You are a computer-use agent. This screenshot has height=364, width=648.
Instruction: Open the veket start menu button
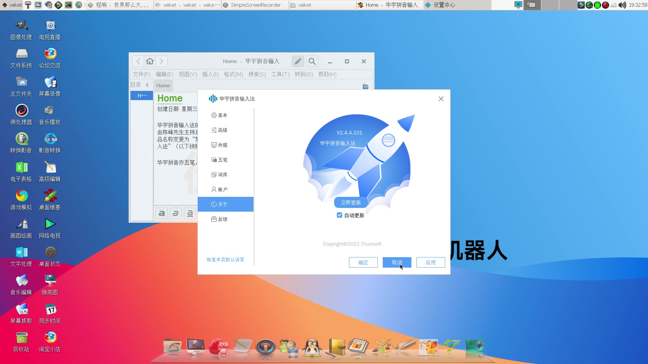(x=12, y=5)
